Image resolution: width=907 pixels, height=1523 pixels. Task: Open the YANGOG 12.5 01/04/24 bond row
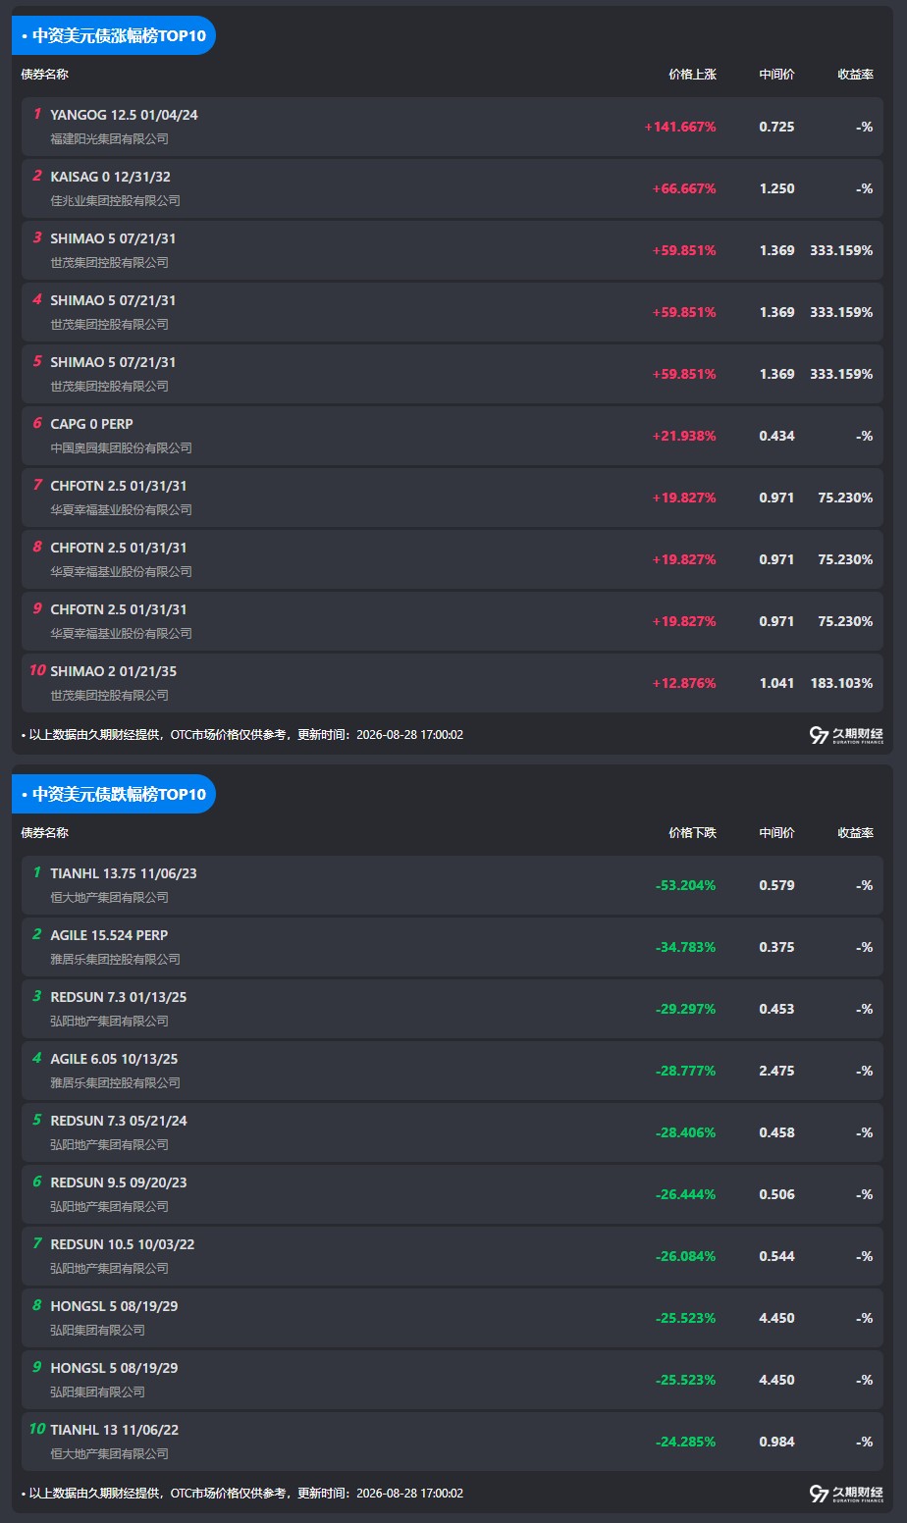click(453, 127)
